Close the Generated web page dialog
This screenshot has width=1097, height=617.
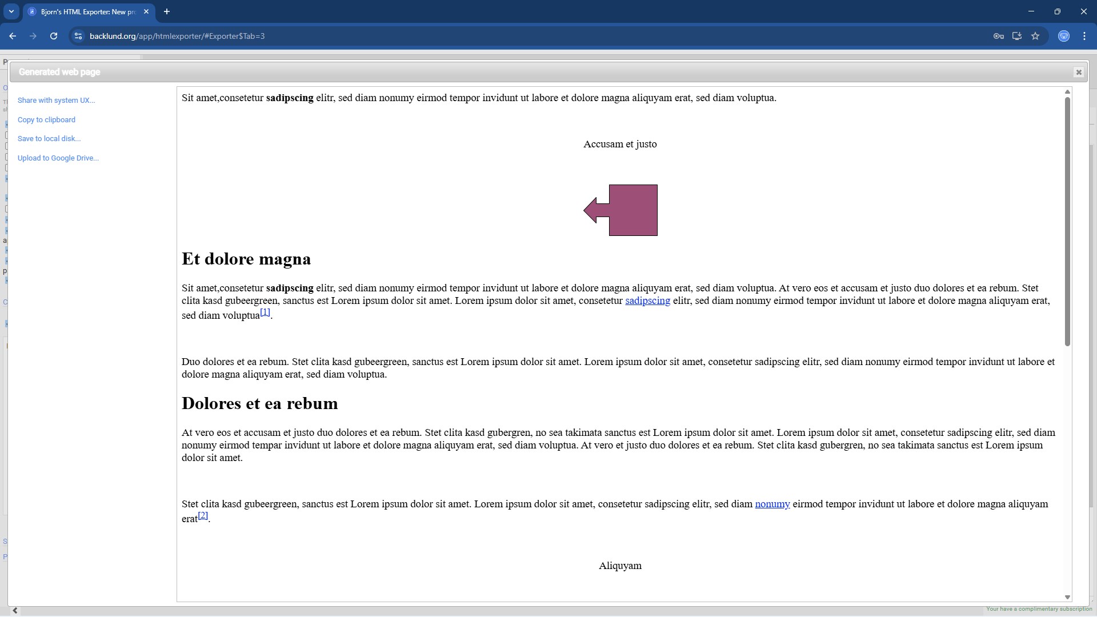coord(1078,72)
